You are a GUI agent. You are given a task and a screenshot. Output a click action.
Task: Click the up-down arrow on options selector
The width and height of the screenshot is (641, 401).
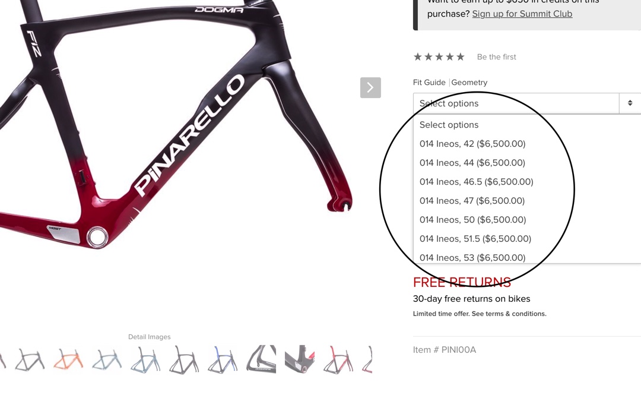(x=630, y=103)
